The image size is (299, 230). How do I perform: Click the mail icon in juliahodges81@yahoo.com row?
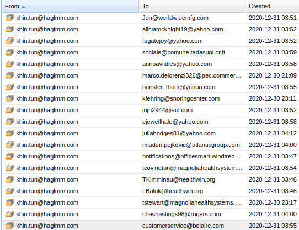pos(9,133)
